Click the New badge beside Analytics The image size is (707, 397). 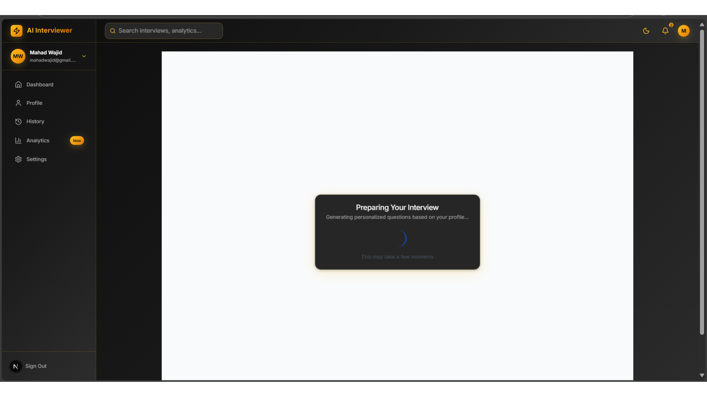(77, 140)
